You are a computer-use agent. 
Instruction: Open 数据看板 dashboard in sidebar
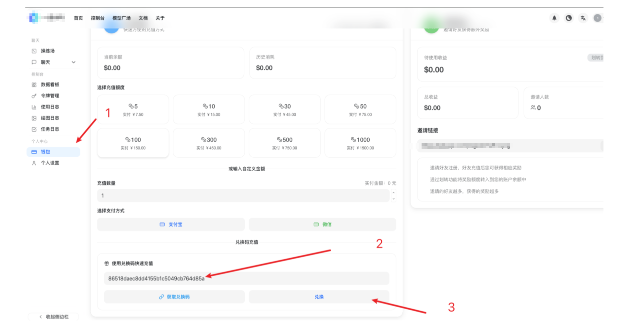click(x=50, y=85)
